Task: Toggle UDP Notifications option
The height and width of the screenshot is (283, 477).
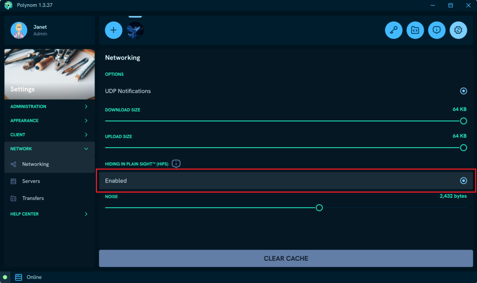Action: 463,91
